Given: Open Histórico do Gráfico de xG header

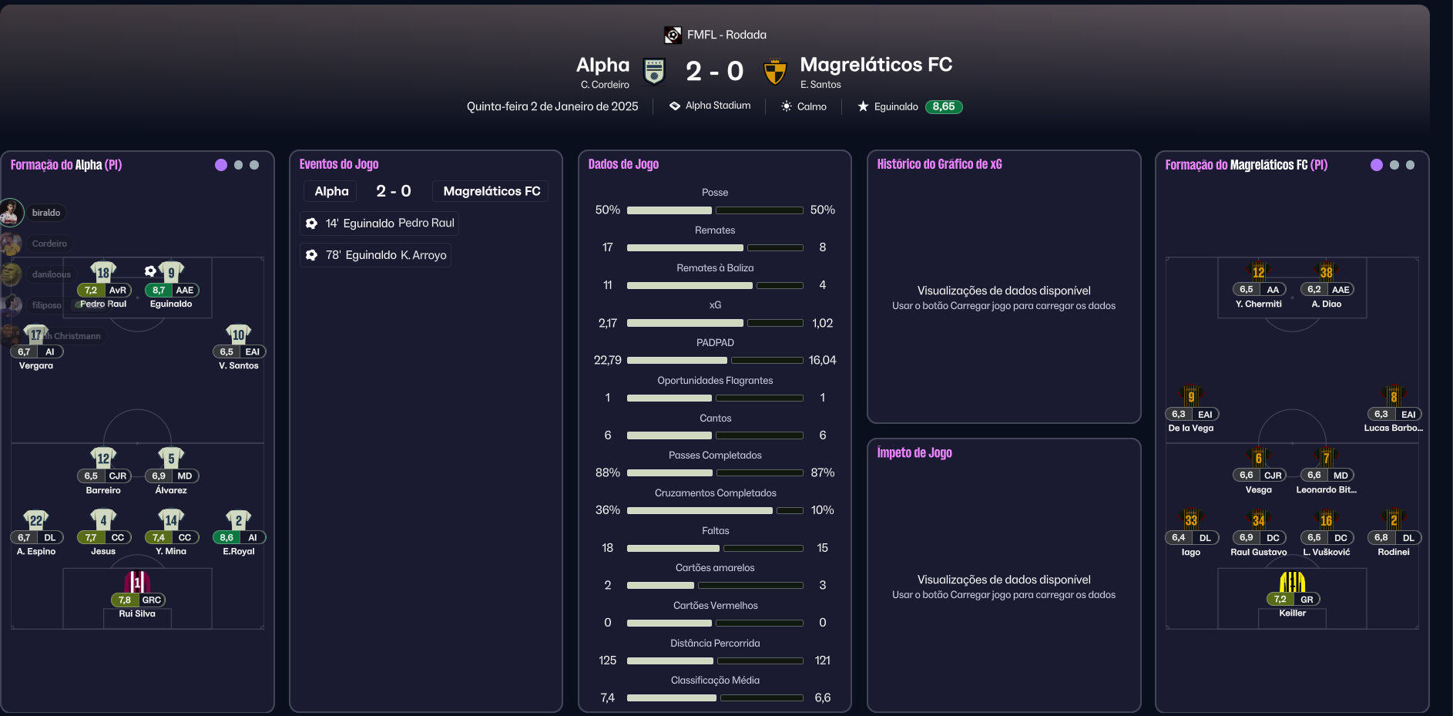Looking at the screenshot, I should (x=939, y=164).
